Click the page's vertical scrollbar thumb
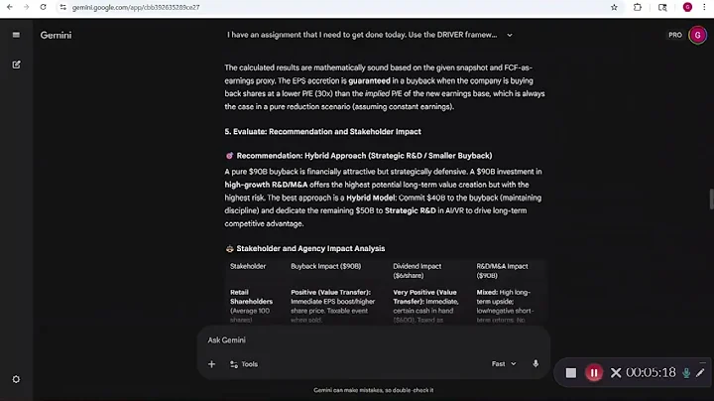 (x=709, y=197)
